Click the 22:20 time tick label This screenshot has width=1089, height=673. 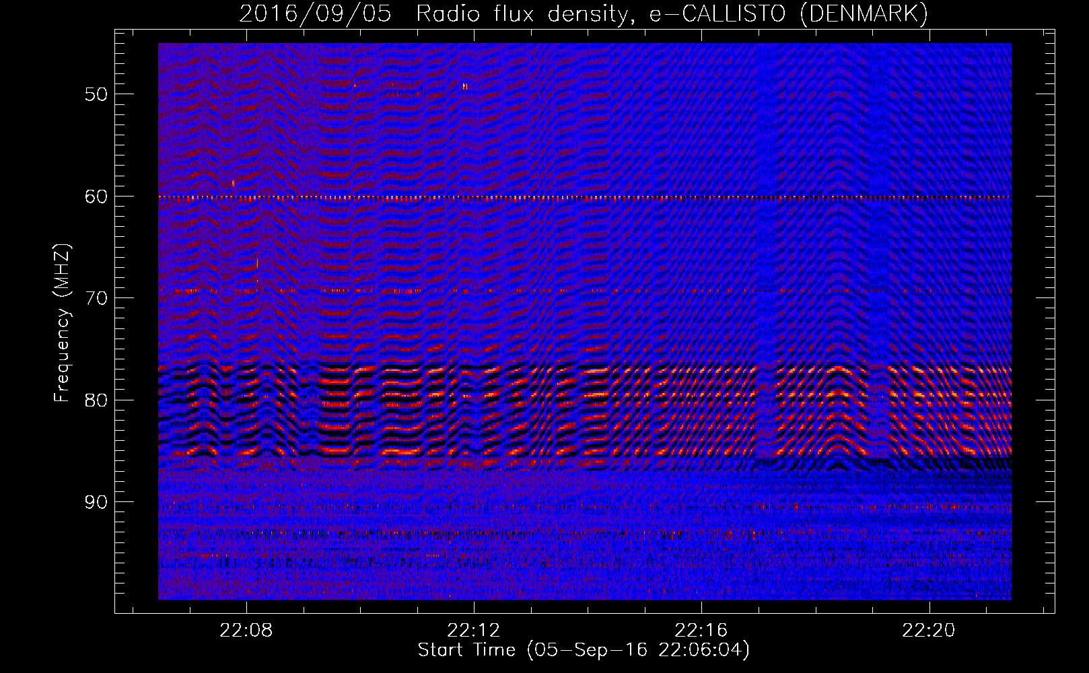pyautogui.click(x=929, y=631)
